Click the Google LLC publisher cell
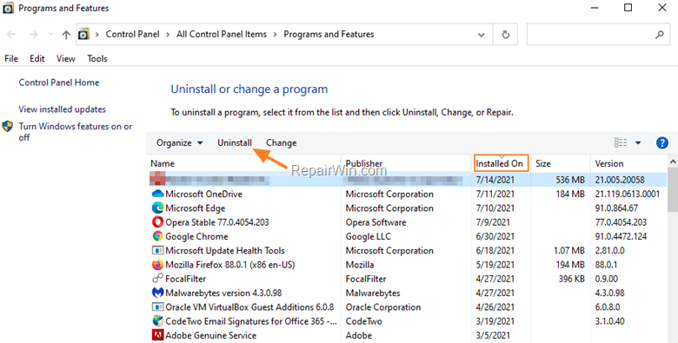 pyautogui.click(x=368, y=237)
